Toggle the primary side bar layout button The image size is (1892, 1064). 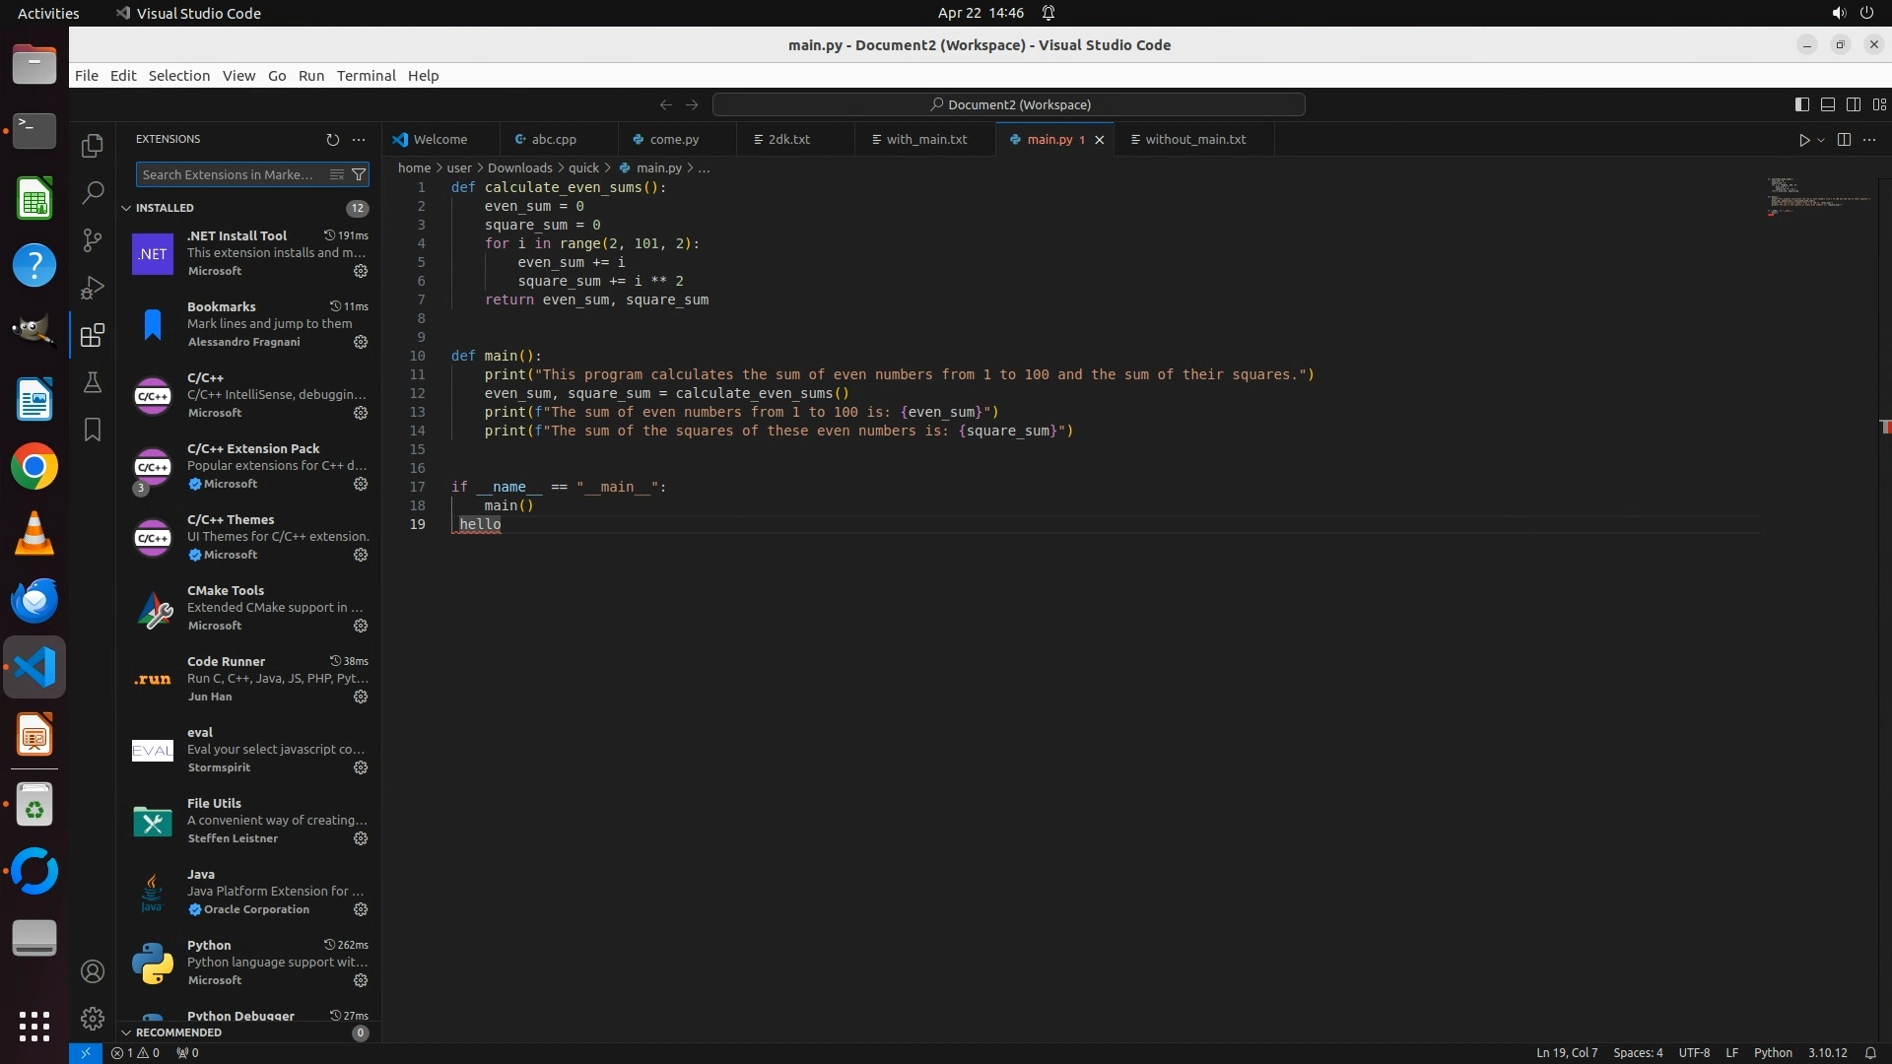point(1802,104)
